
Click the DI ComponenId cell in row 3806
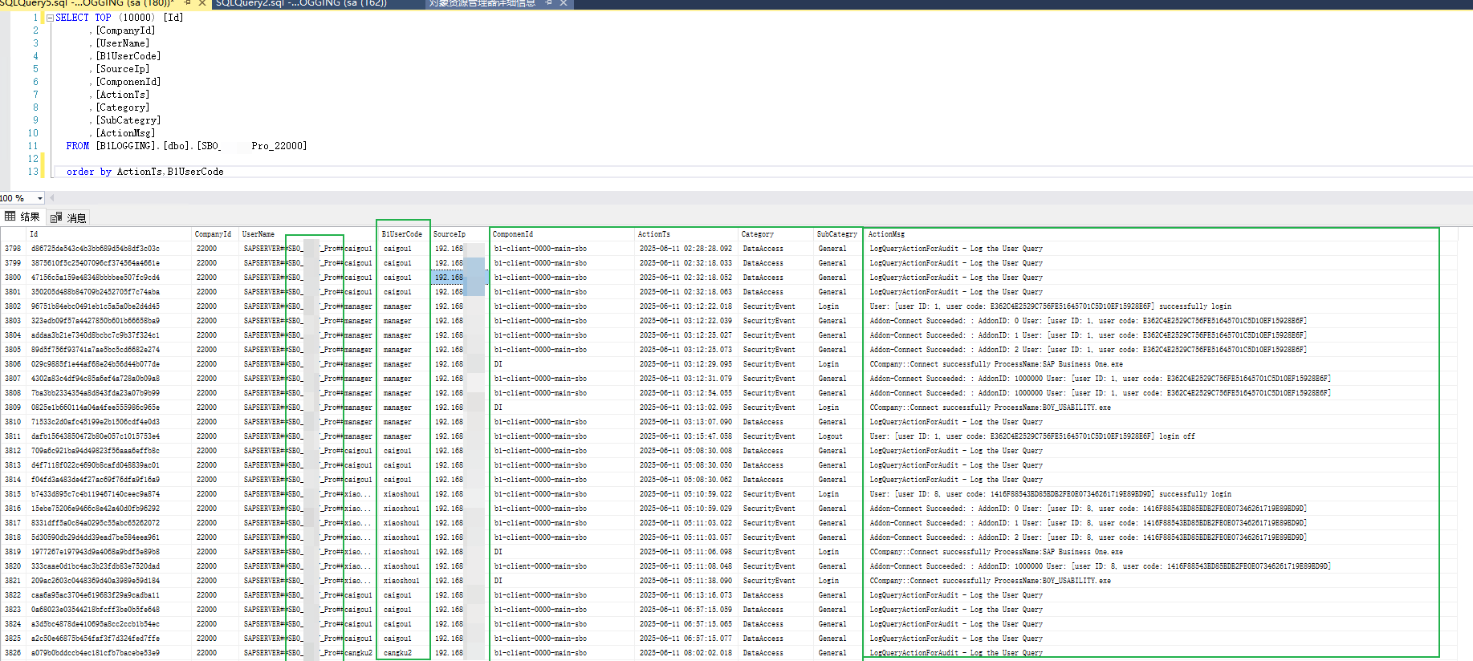click(x=562, y=364)
